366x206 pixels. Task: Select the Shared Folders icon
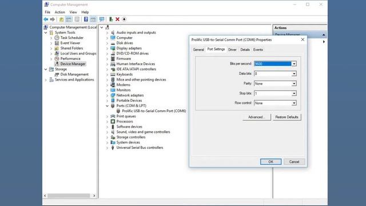(57, 48)
